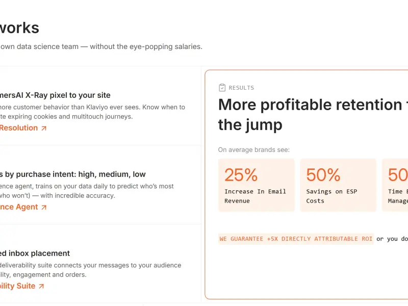Open the Agent link in orange
Image resolution: width=408 pixels, height=306 pixels.
click(19, 207)
